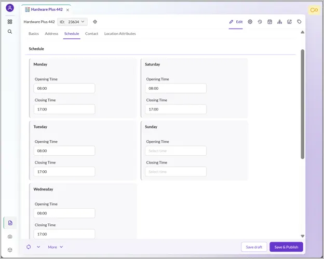Open the Location Attributes tab
The height and width of the screenshot is (259, 324).
(x=120, y=34)
